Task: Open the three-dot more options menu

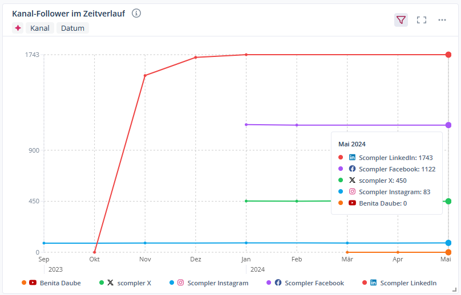Action: 442,20
